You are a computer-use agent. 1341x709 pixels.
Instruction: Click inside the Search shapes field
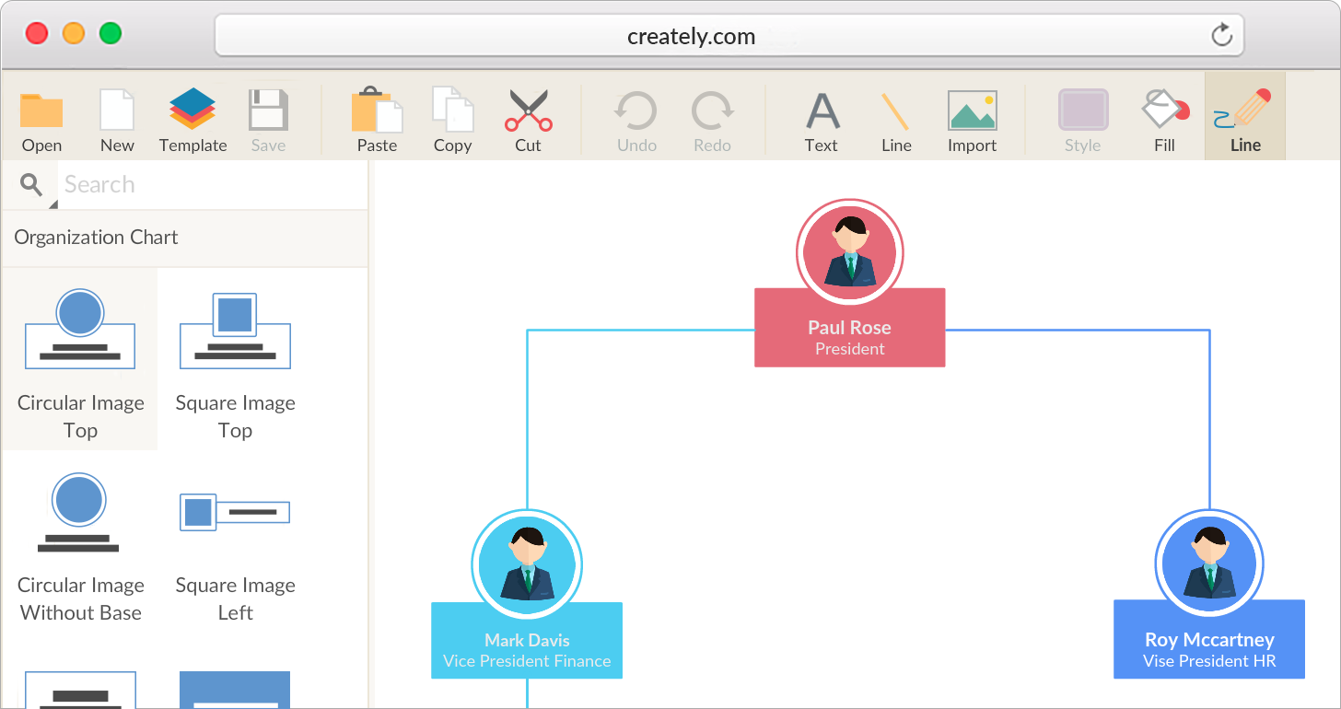212,185
